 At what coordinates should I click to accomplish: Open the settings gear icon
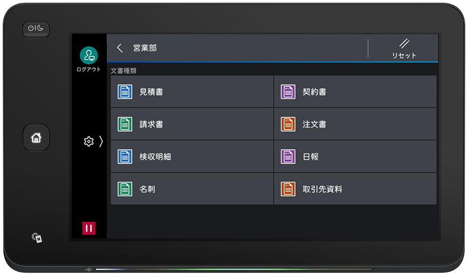[x=89, y=141]
